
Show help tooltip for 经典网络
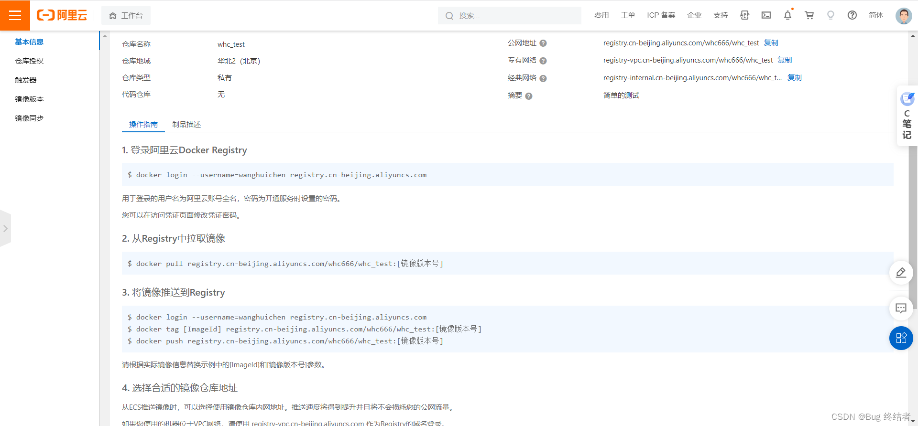543,78
